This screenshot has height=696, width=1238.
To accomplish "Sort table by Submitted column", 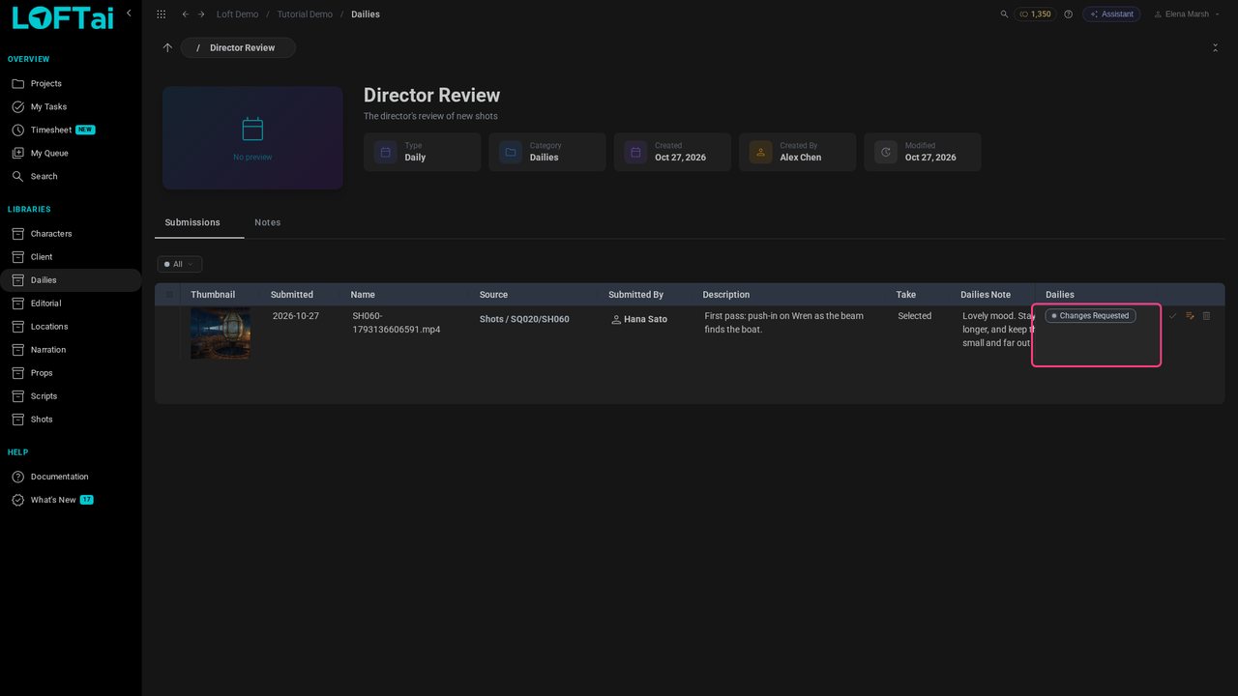I will [x=292, y=295].
